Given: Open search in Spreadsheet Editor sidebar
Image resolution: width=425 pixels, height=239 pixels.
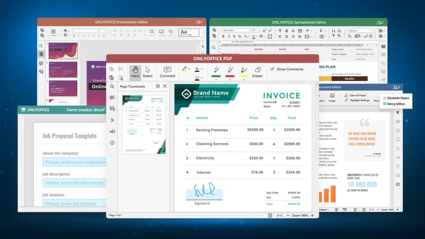Looking at the screenshot, I should (214, 47).
